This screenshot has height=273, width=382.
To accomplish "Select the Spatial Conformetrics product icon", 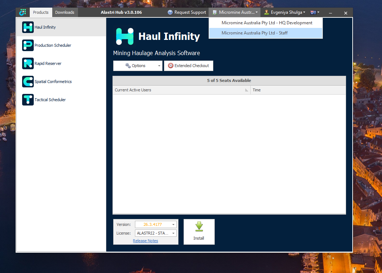I will pyautogui.click(x=28, y=82).
